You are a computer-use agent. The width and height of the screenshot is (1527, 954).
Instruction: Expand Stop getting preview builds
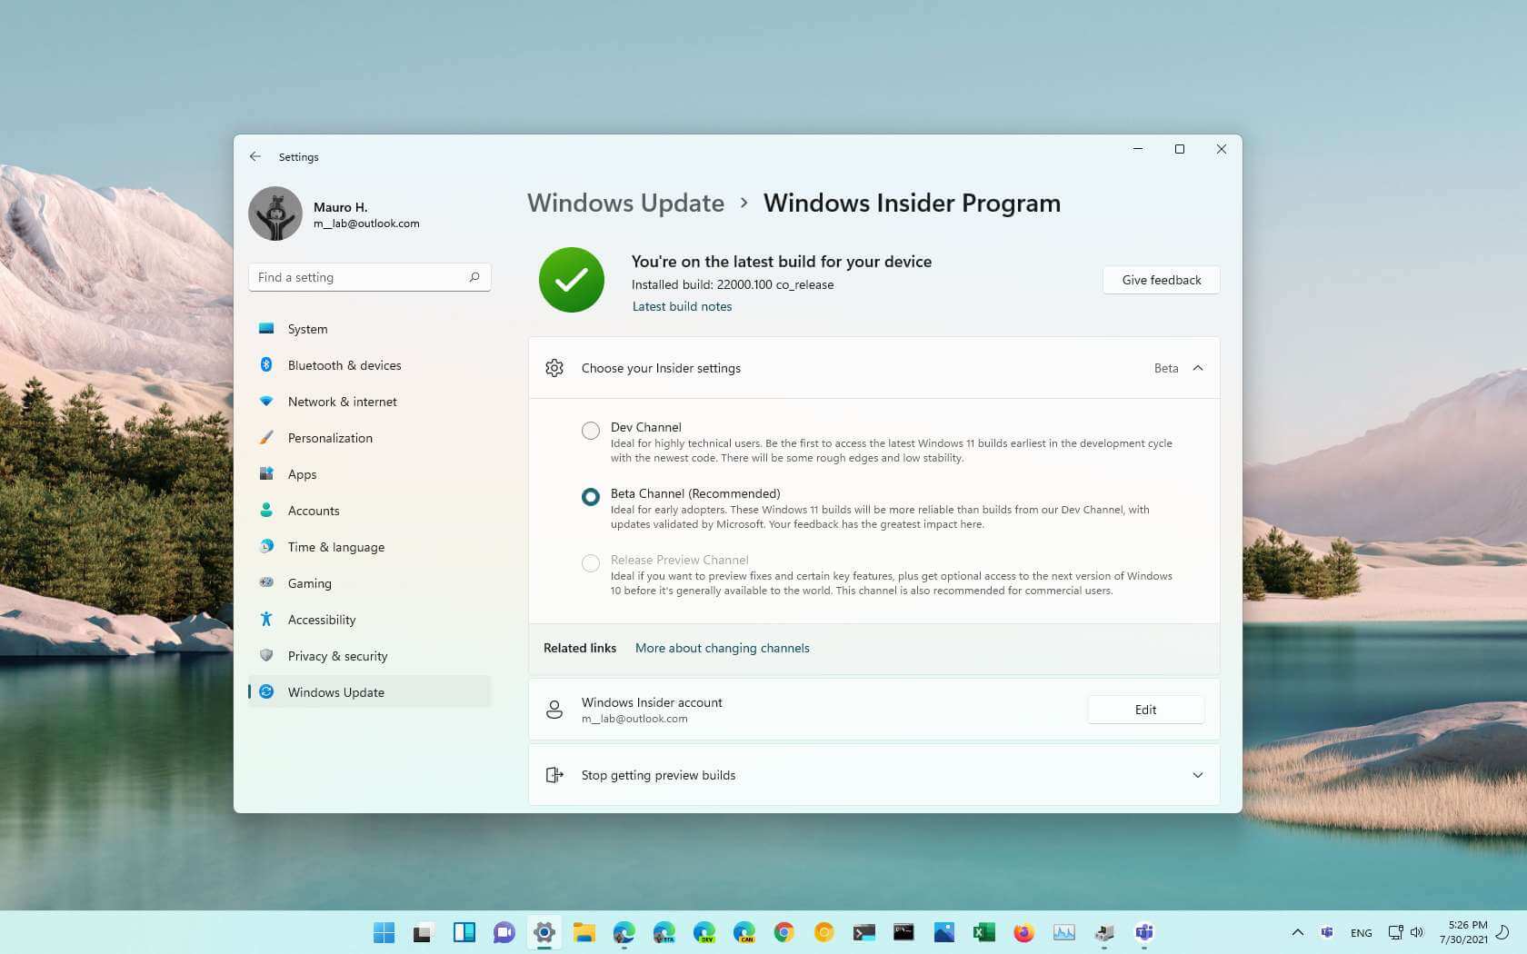pos(1198,775)
